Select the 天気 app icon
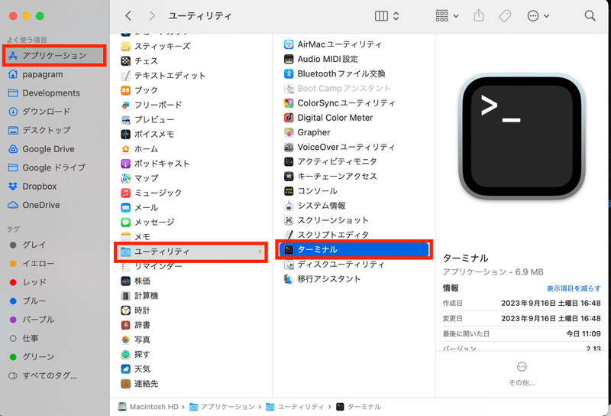 pyautogui.click(x=125, y=369)
